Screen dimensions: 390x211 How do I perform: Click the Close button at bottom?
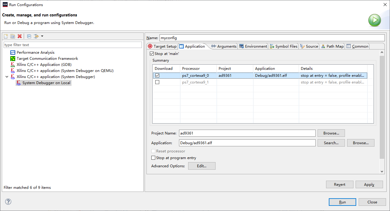(x=372, y=202)
